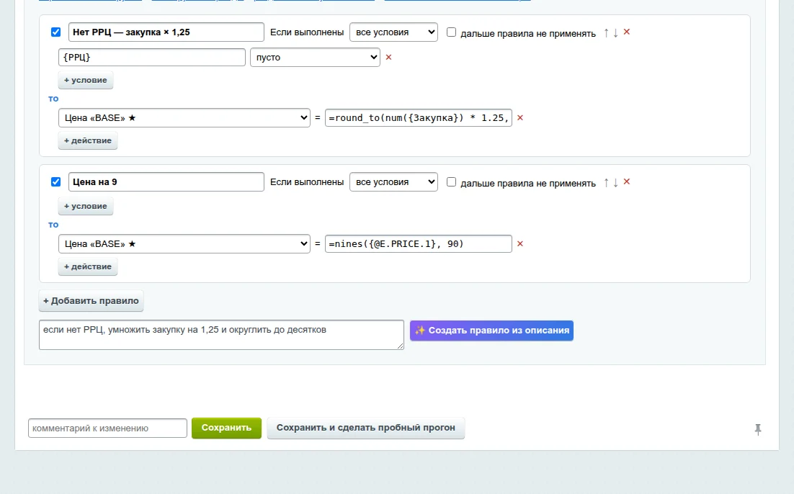The image size is (794, 494).
Task: Remove the {РРЦ} пусто condition
Action: (389, 57)
